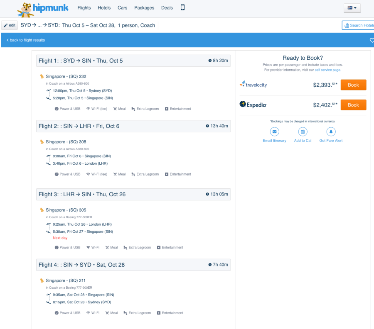
Task: Click the Add to Cal calendar icon
Action: [x=303, y=132]
